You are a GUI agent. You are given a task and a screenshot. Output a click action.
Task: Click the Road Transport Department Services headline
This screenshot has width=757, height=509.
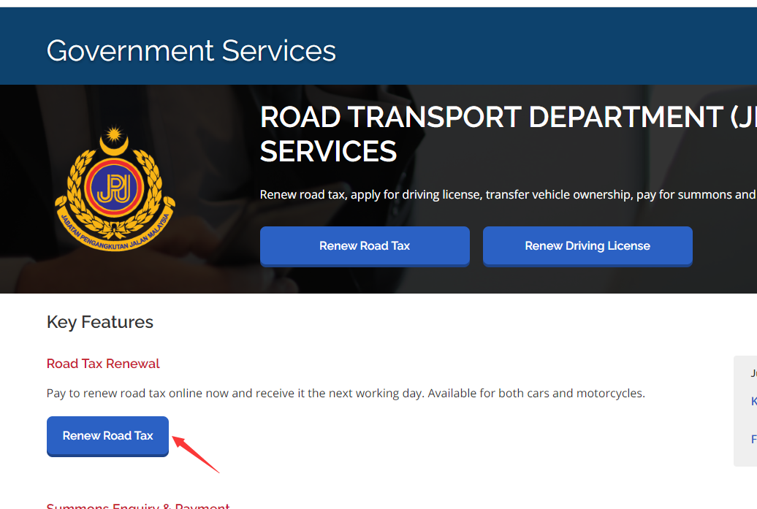pyautogui.click(x=509, y=134)
